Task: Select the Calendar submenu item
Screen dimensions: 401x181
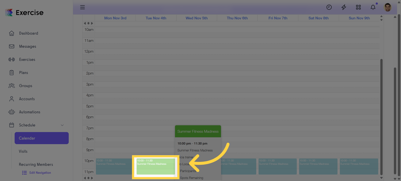Action: (42, 138)
